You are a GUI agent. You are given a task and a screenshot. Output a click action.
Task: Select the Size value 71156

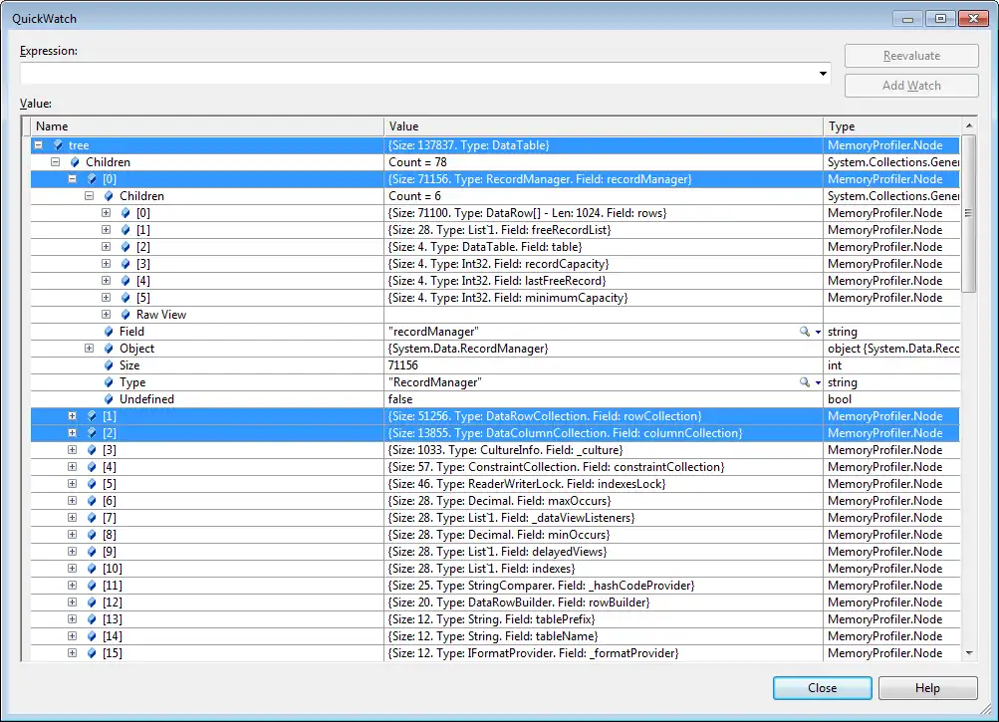(403, 365)
